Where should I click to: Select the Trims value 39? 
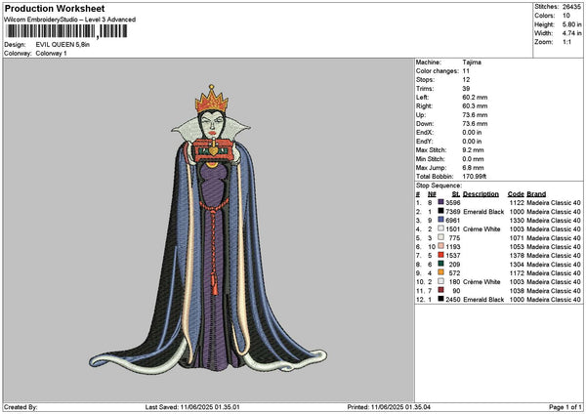point(466,89)
